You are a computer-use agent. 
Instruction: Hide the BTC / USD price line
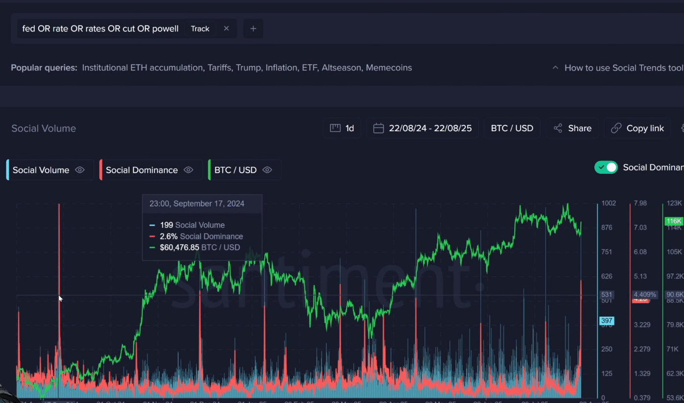[267, 170]
